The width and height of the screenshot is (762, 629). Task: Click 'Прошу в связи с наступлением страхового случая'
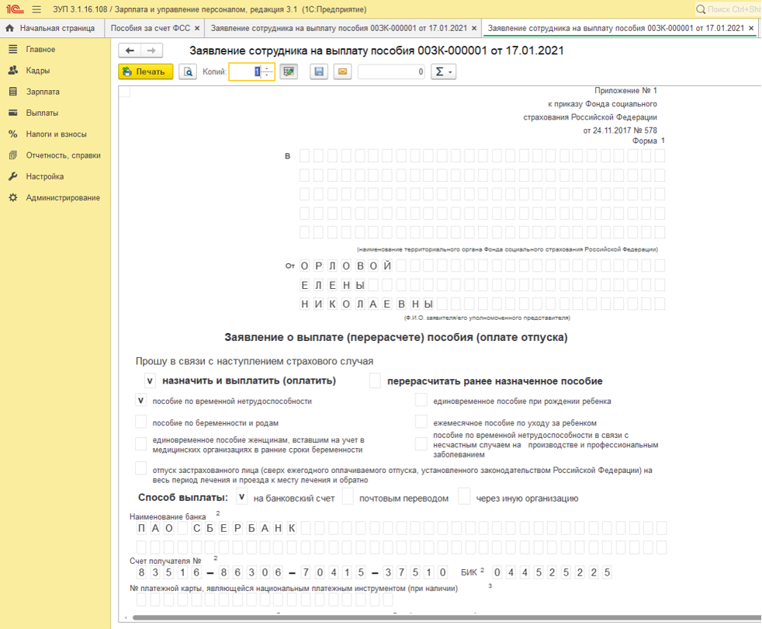point(255,361)
